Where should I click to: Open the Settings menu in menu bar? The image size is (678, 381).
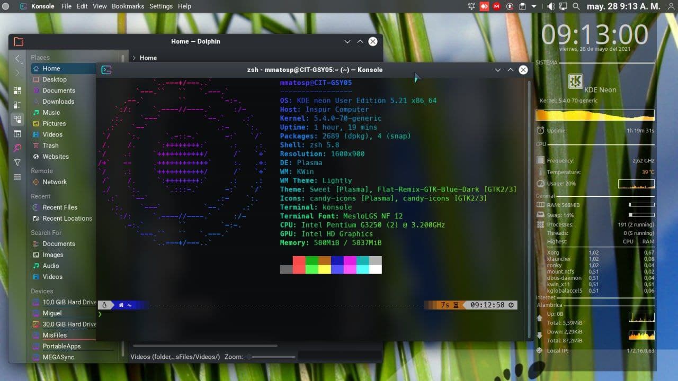tap(160, 6)
